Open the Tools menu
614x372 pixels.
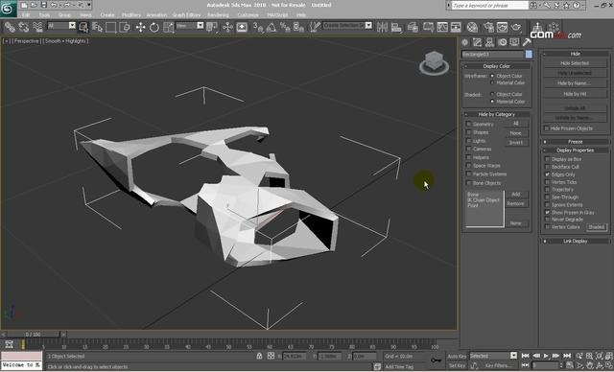coord(44,15)
